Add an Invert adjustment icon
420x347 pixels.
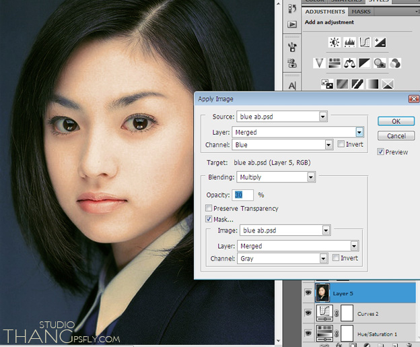[327, 84]
